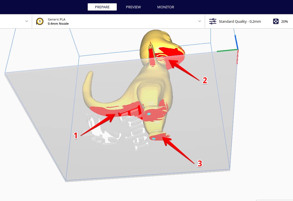Click the Generic PLA material label
The height and width of the screenshot is (201, 293).
tap(56, 19)
